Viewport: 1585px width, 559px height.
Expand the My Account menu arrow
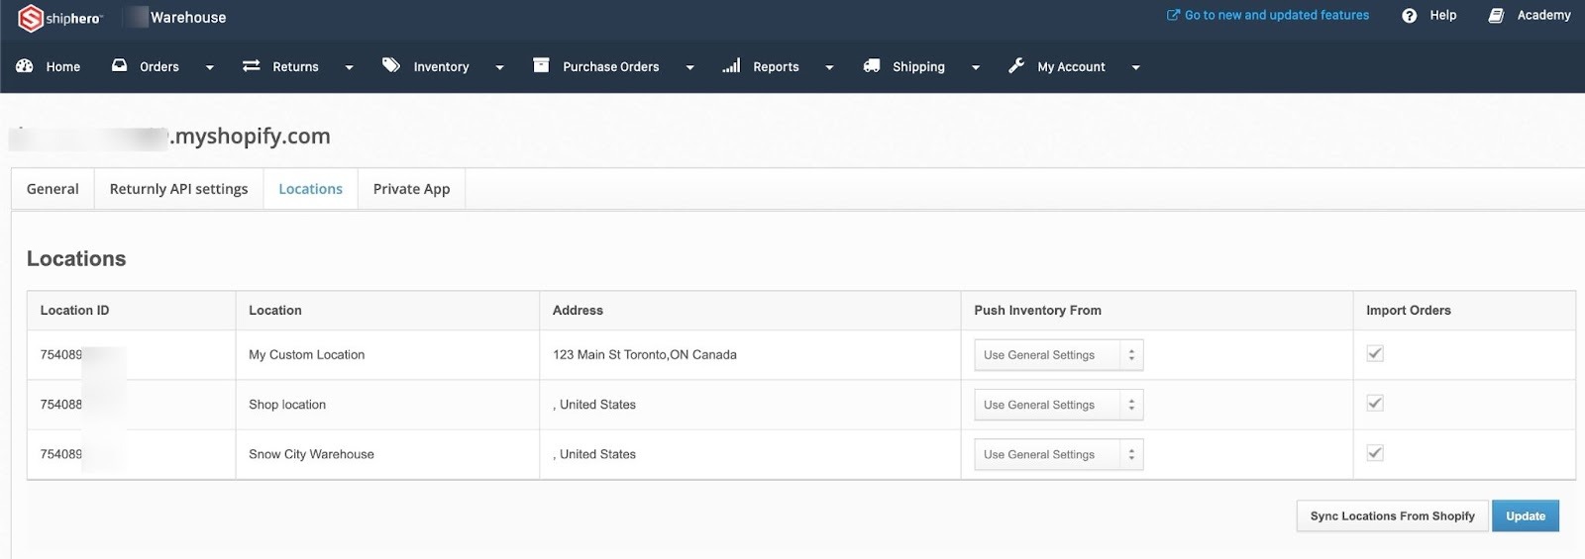pyautogui.click(x=1135, y=67)
